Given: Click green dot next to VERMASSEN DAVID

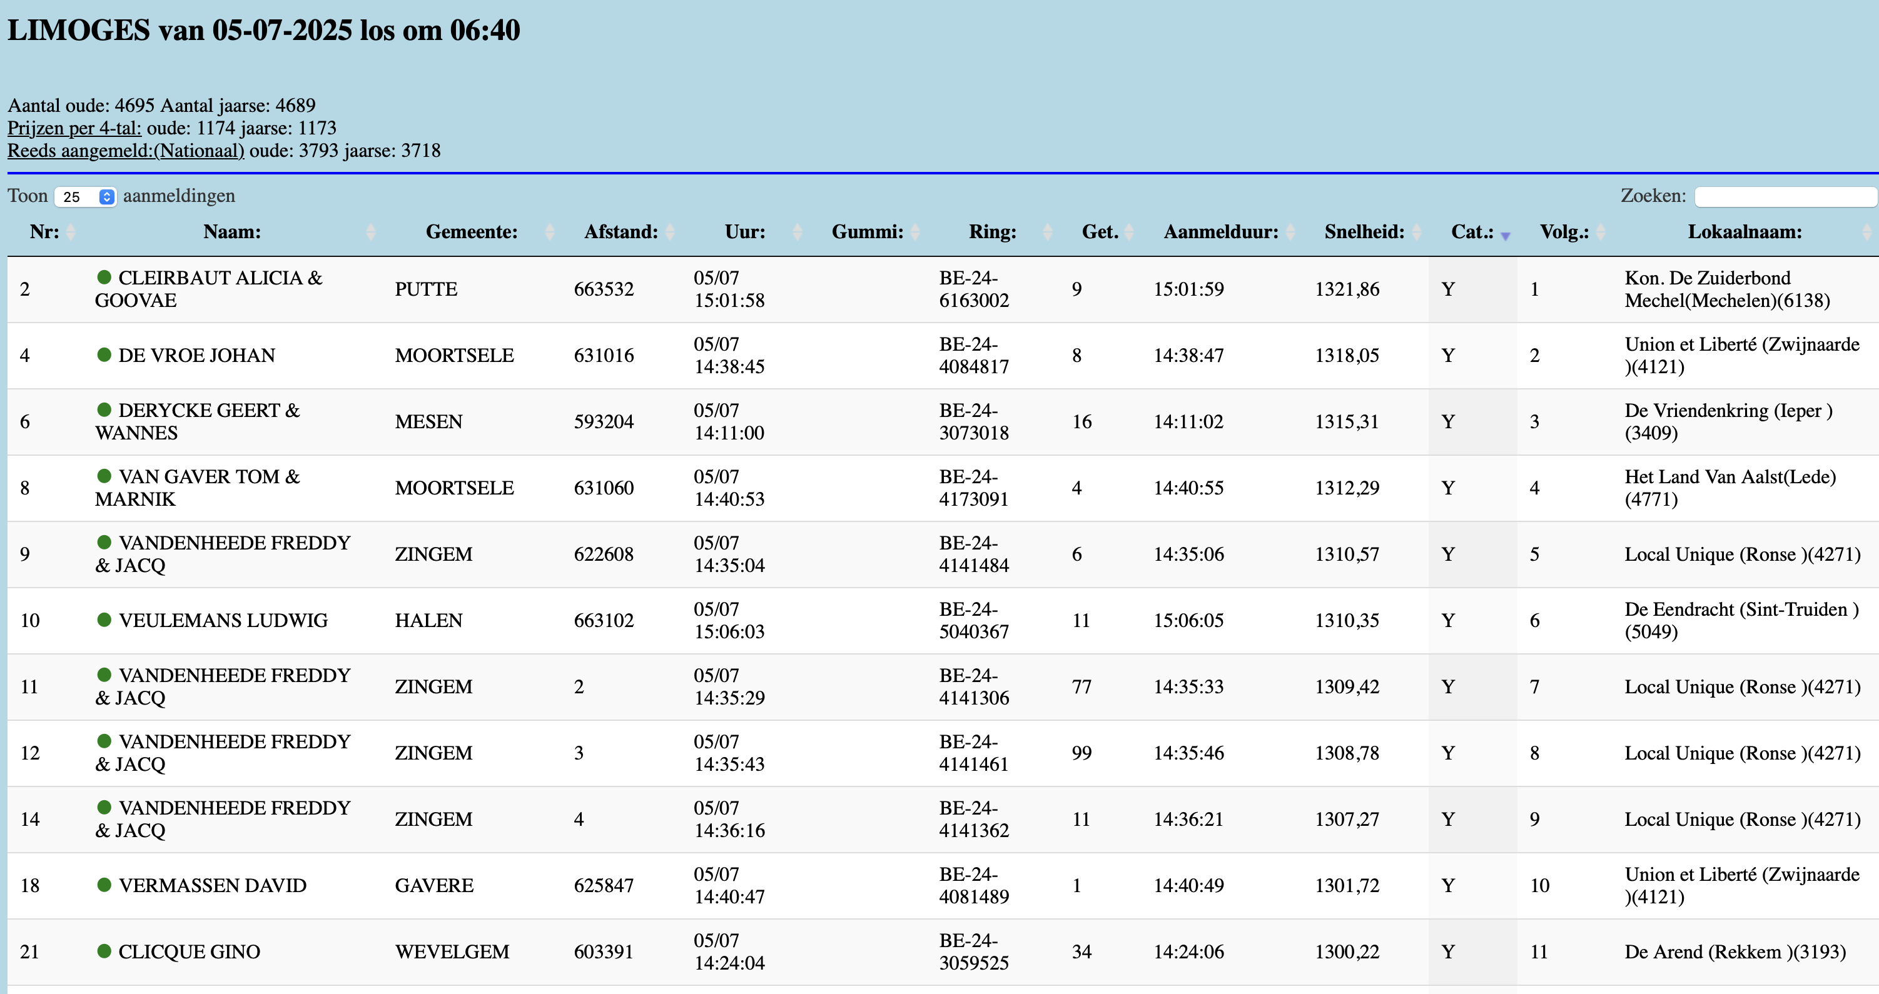Looking at the screenshot, I should point(104,885).
